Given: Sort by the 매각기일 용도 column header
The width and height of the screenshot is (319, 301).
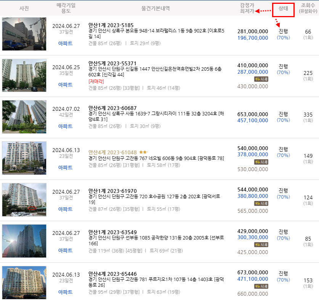Looking at the screenshot, I should click(66, 8).
